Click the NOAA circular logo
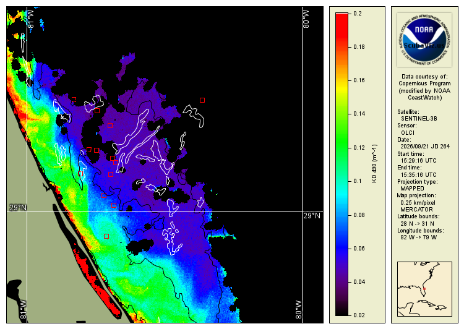 tap(424, 40)
